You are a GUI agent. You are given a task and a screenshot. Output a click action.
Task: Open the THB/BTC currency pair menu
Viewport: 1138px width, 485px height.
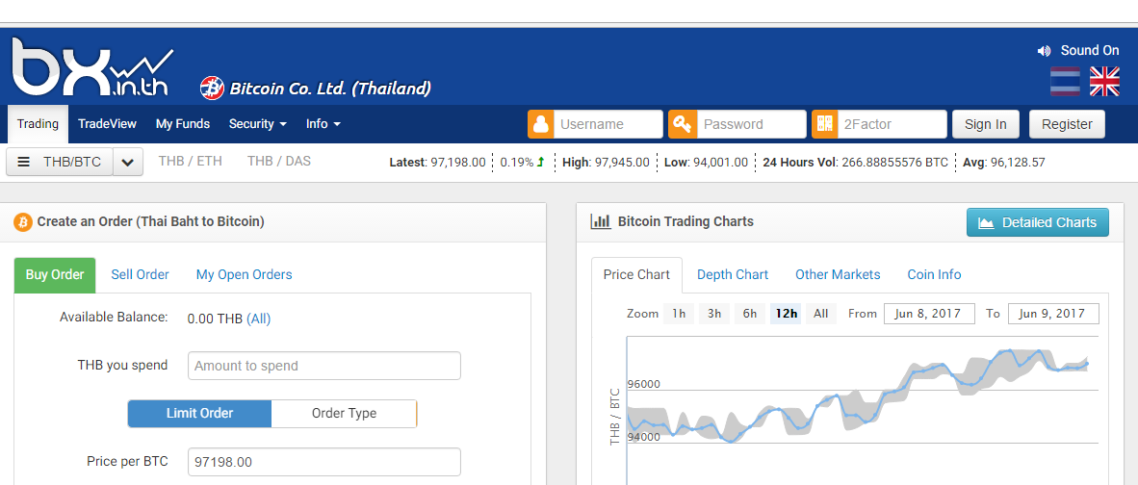pyautogui.click(x=60, y=163)
